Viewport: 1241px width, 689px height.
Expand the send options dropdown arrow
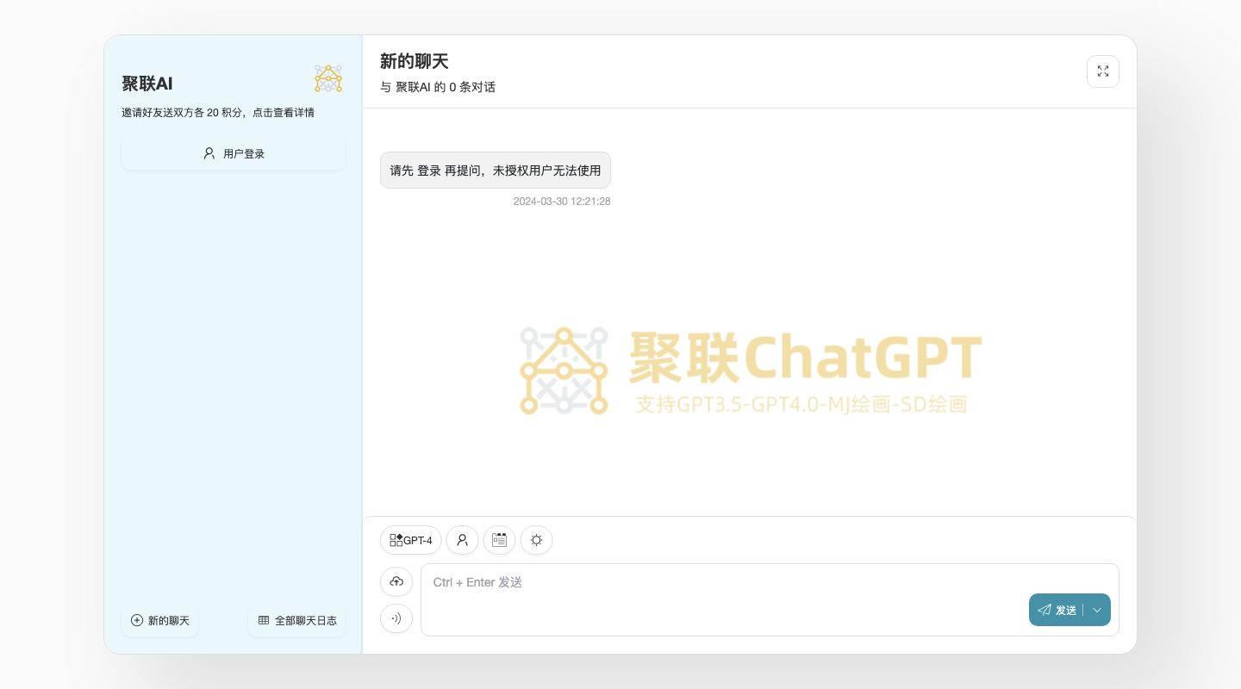(1097, 610)
